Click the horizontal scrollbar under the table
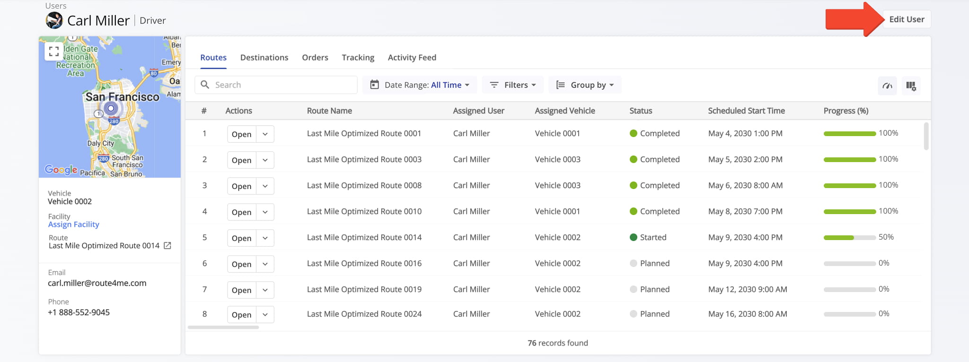The height and width of the screenshot is (362, 969). [223, 327]
